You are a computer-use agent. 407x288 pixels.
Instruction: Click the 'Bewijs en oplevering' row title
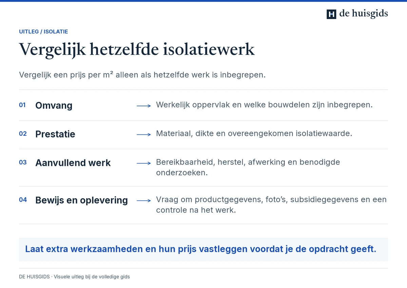click(81, 200)
